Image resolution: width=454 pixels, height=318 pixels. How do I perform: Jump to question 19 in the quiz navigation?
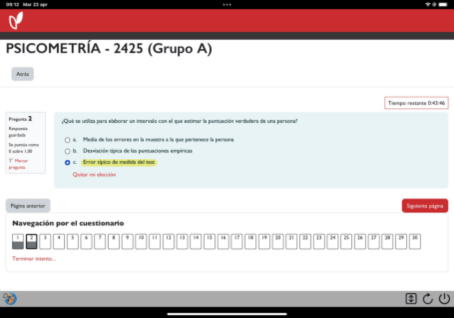[x=264, y=241]
